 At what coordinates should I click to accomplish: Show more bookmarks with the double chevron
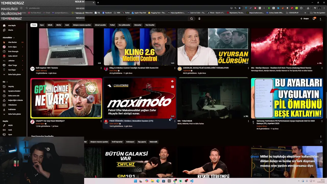[305, 13]
